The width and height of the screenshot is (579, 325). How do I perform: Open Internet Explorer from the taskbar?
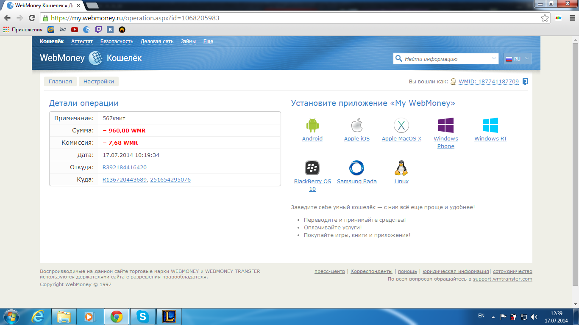[38, 317]
